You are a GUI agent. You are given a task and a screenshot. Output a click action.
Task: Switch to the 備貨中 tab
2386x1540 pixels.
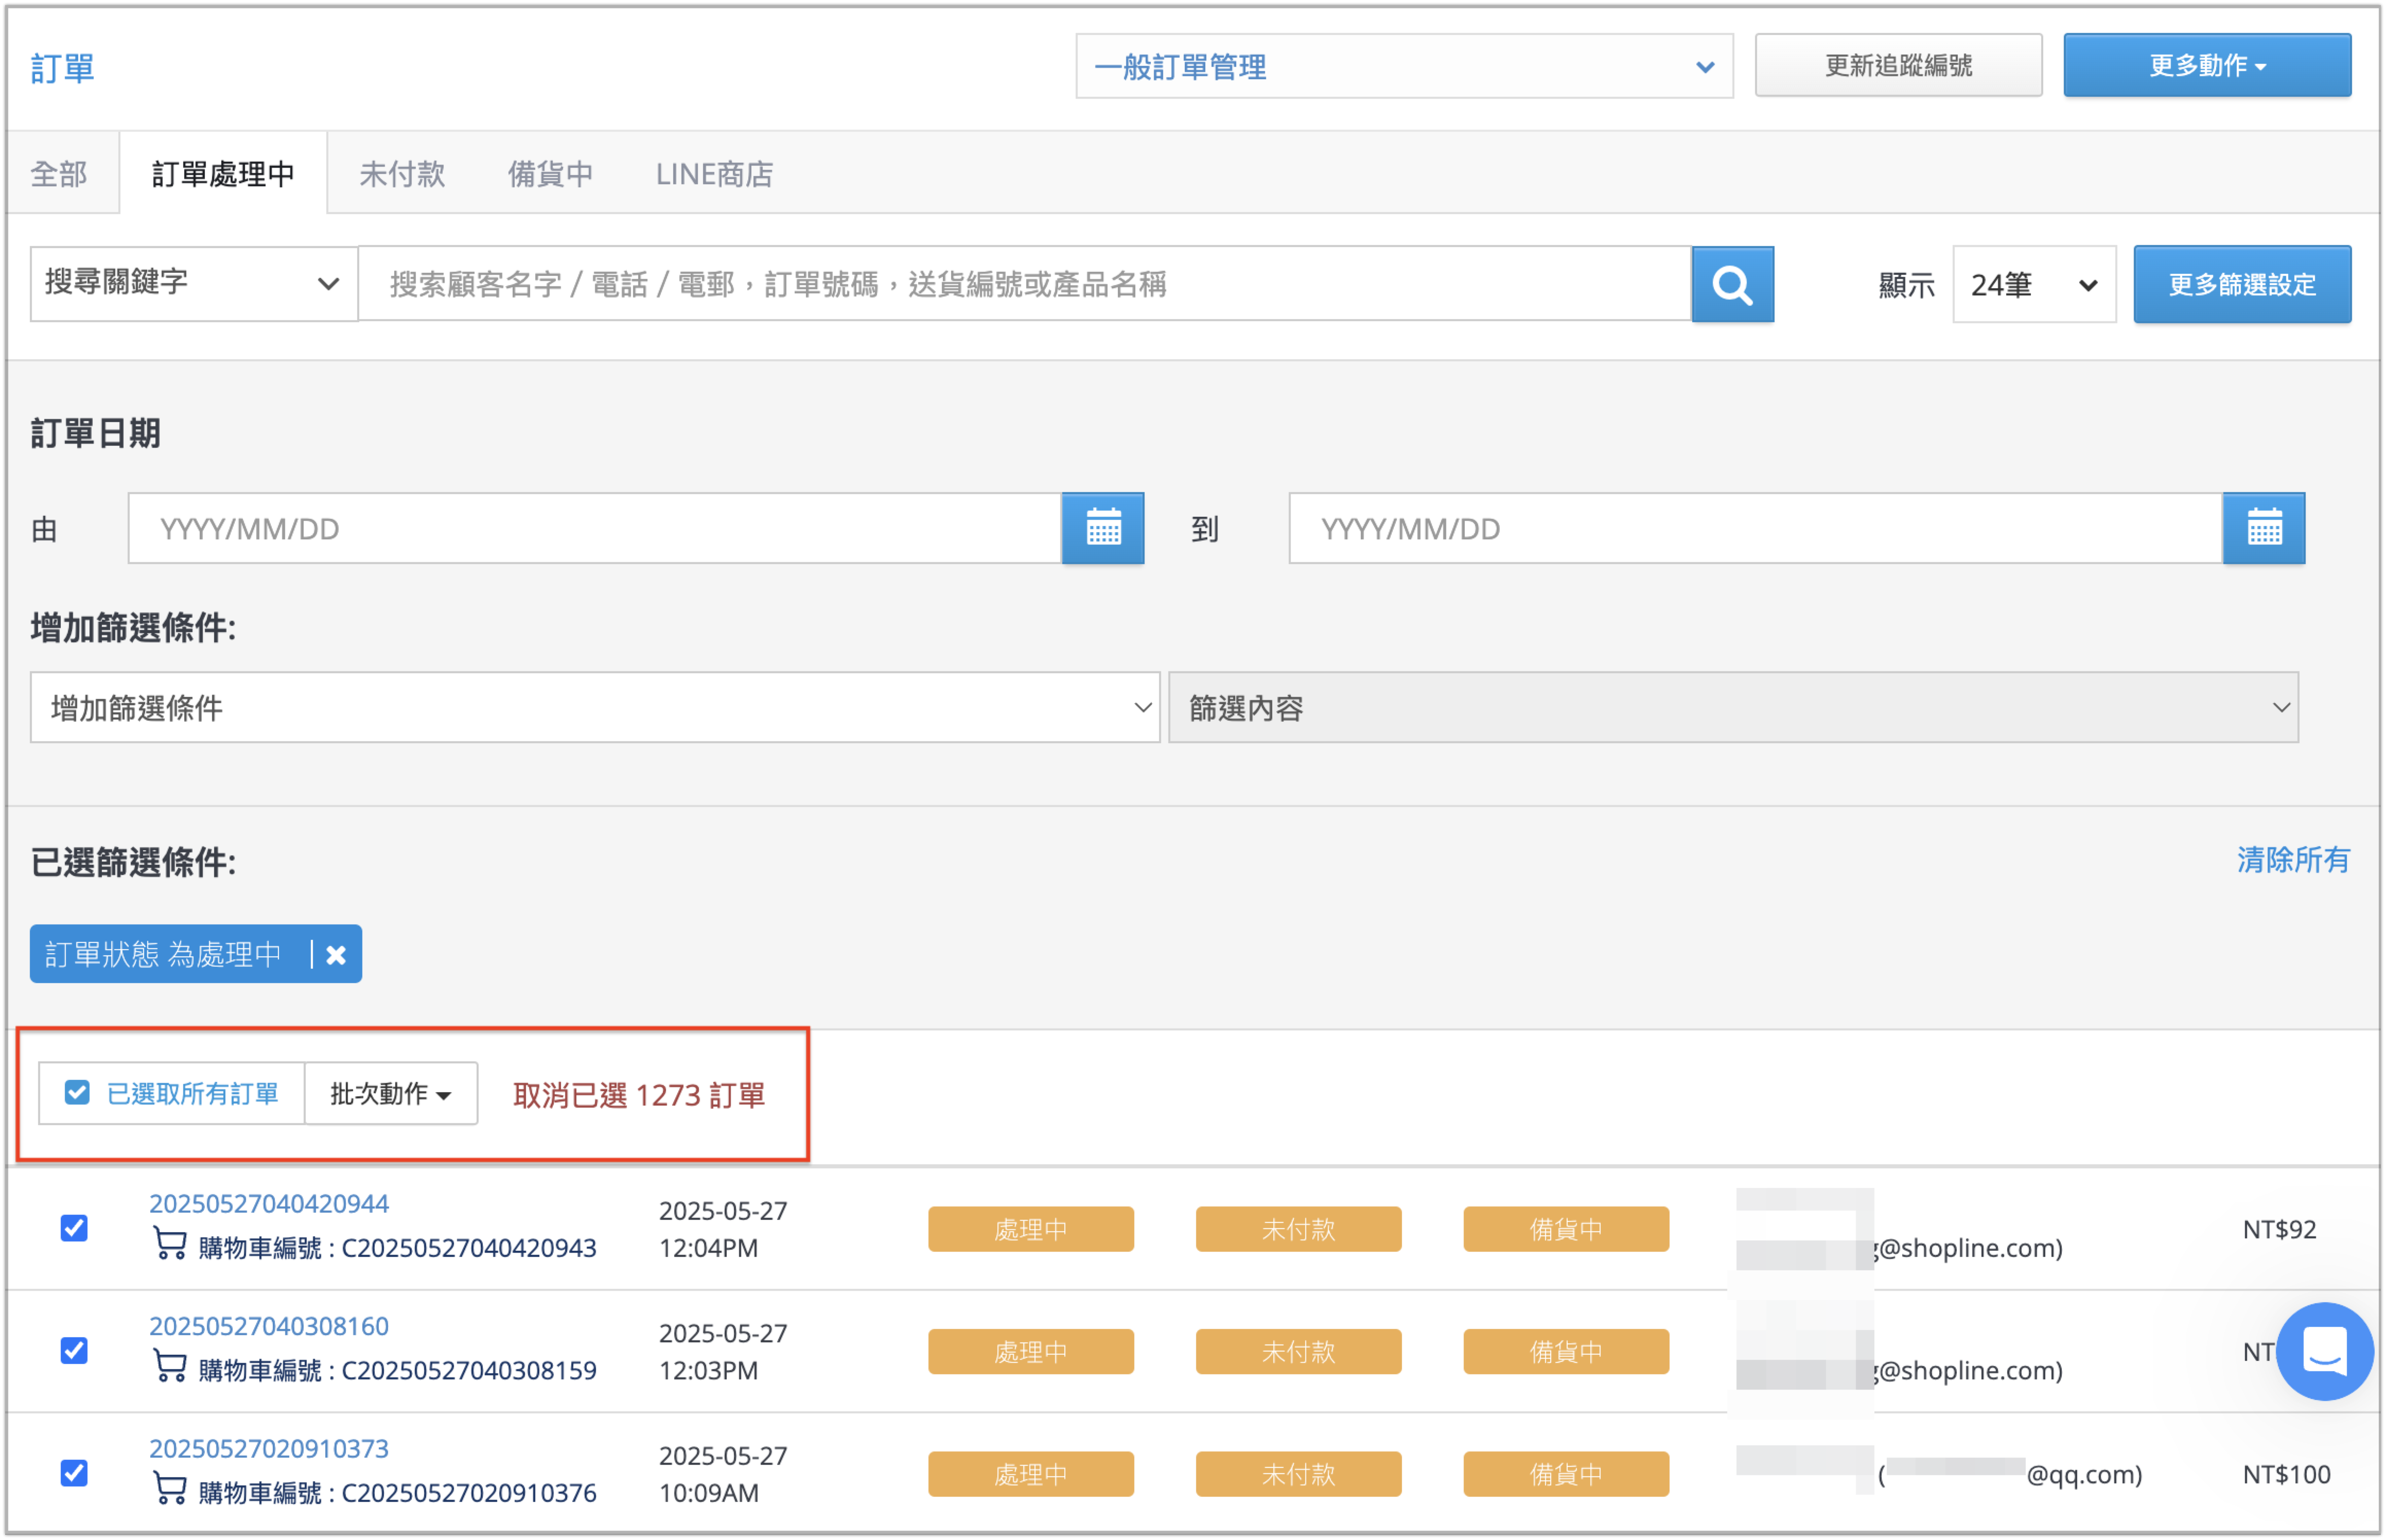pos(550,174)
